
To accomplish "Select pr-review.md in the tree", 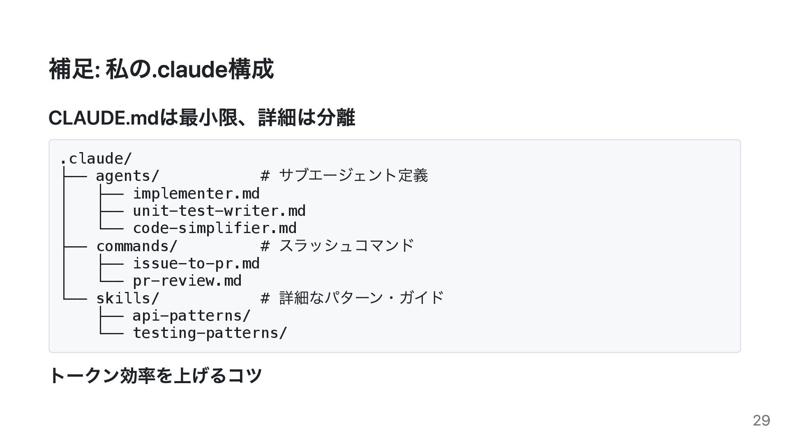I will tap(187, 281).
